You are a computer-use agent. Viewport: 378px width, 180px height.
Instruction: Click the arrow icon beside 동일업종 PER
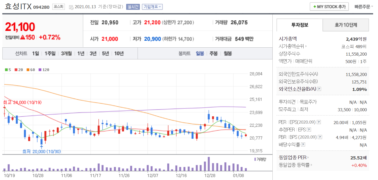coord(308,157)
